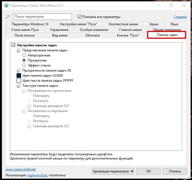The width and height of the screenshot is (192, 180).
Task: Select the Панель задач tab
Action: [167, 35]
